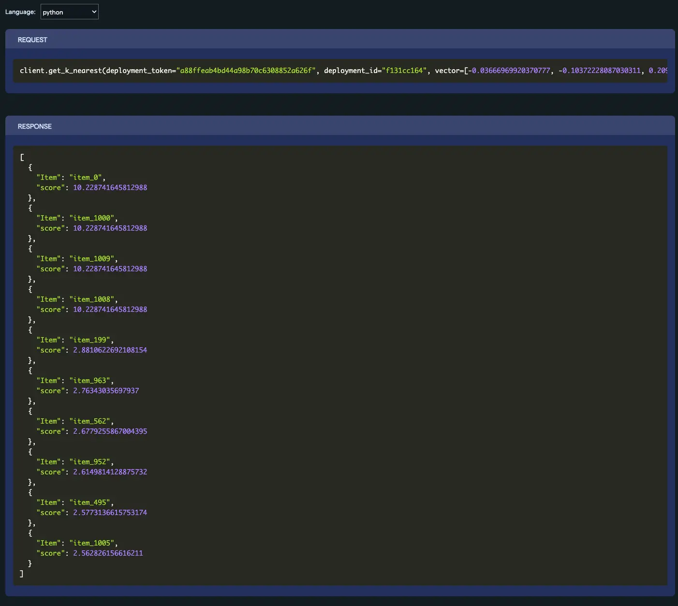Click the vector value -0.10372228087030311
This screenshot has width=678, height=606.
pos(600,71)
